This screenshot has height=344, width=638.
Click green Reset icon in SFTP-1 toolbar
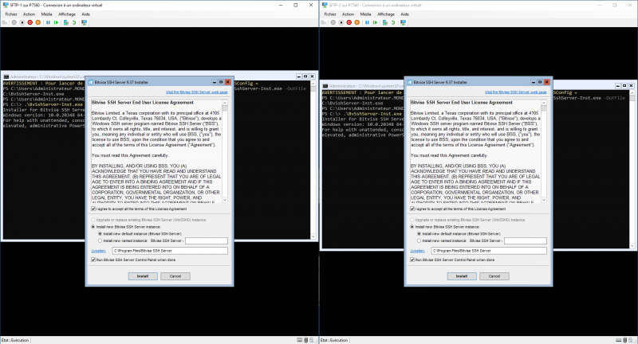point(56,22)
